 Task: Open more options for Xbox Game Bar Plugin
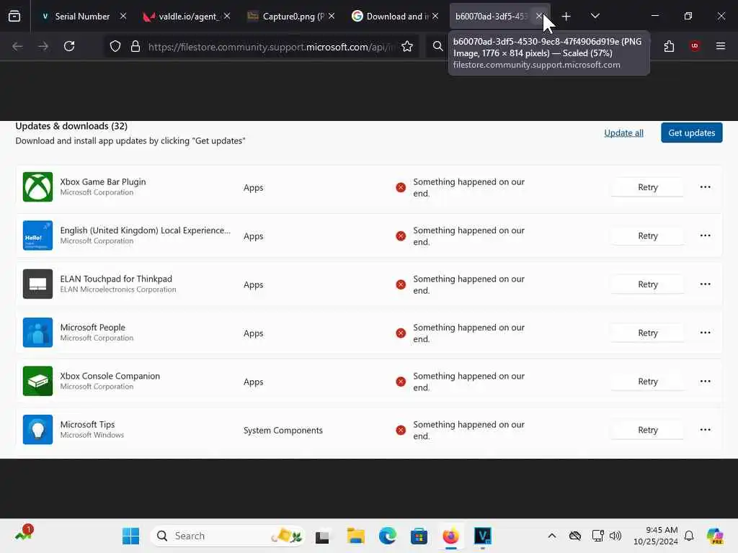705,187
